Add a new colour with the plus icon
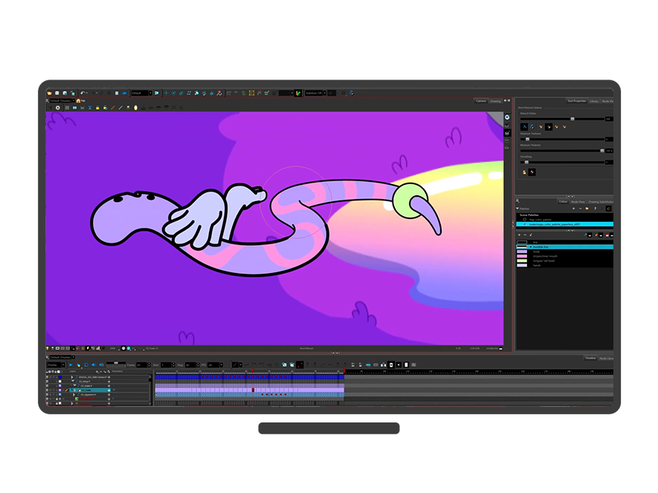Screen dimensions: 658x493 tap(519, 235)
